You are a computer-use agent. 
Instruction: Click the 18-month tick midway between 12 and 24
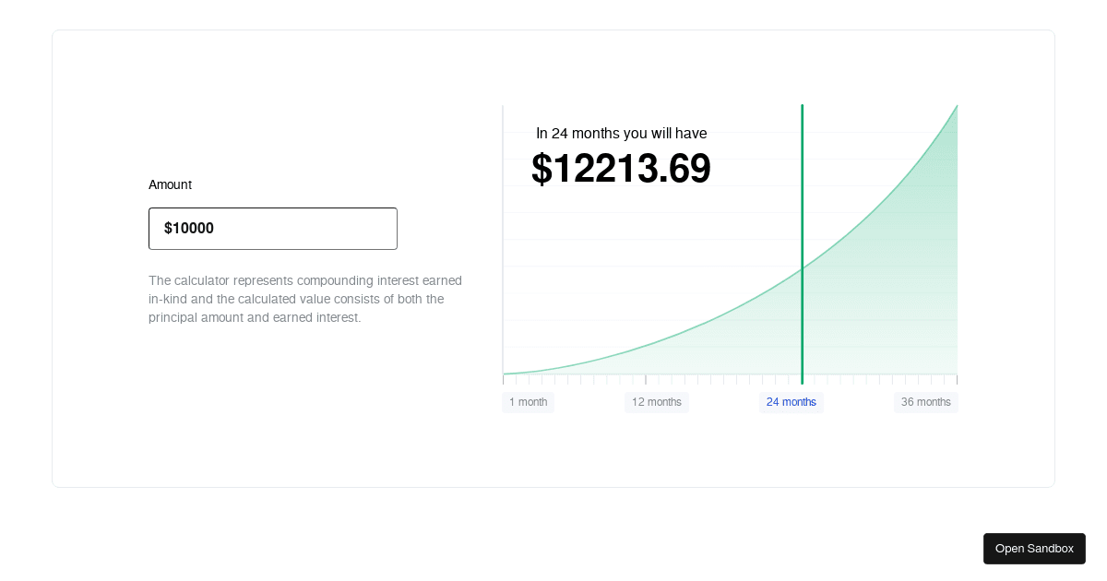click(723, 379)
